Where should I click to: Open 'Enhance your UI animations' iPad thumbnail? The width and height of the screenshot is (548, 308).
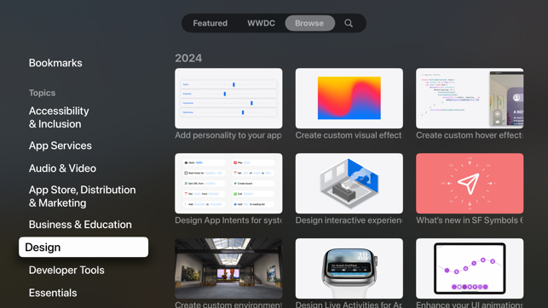tap(470, 269)
